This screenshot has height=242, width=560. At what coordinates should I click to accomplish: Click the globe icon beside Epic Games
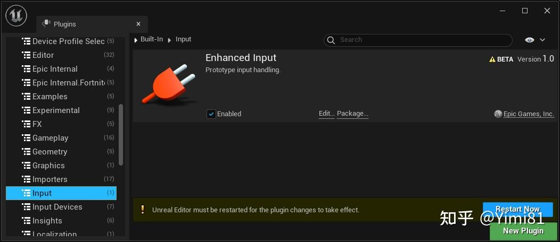point(498,114)
